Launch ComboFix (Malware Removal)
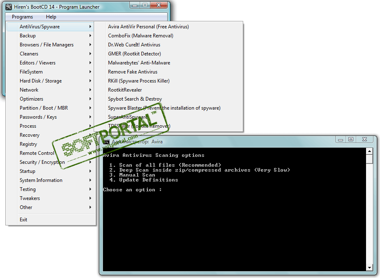The width and height of the screenshot is (380, 278). (x=169, y=36)
